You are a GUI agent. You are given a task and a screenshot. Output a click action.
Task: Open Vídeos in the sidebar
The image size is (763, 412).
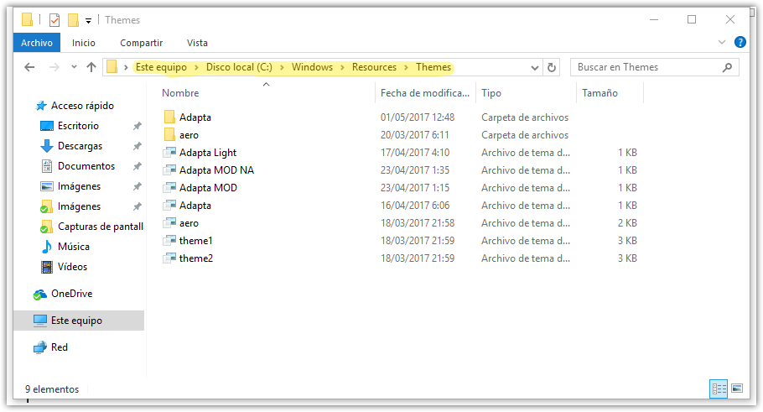[x=72, y=267]
